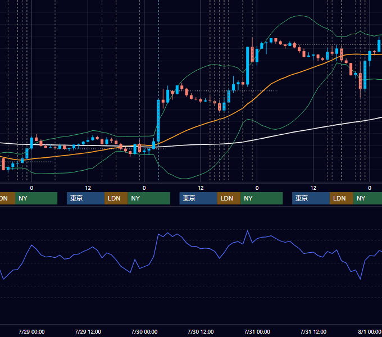This screenshot has height=337, width=382.
Task: Click the 7/29 00:00 date label
Action: point(31,332)
